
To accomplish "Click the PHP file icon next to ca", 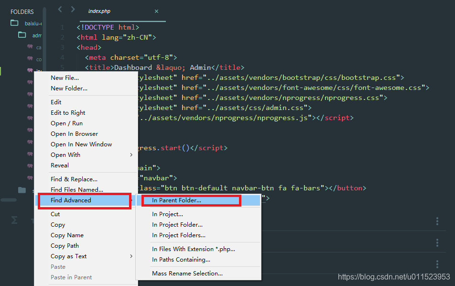I will (30, 46).
